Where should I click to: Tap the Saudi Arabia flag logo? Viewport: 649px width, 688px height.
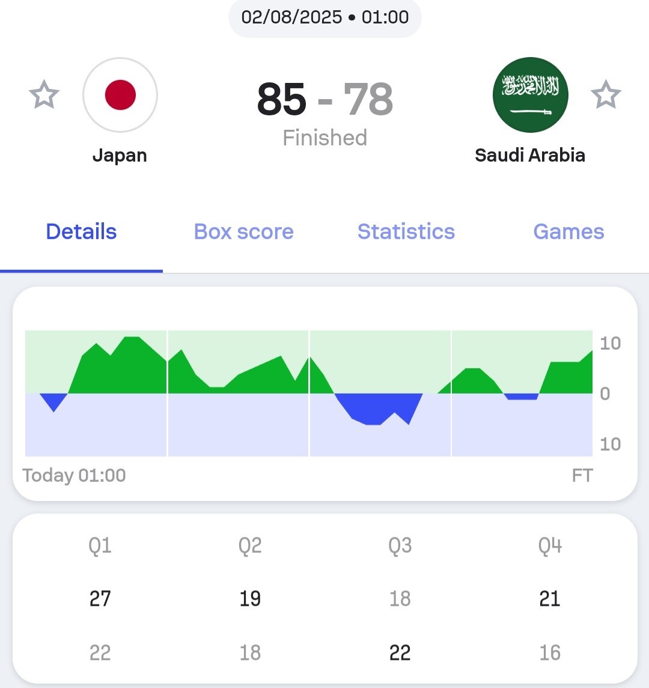point(530,95)
